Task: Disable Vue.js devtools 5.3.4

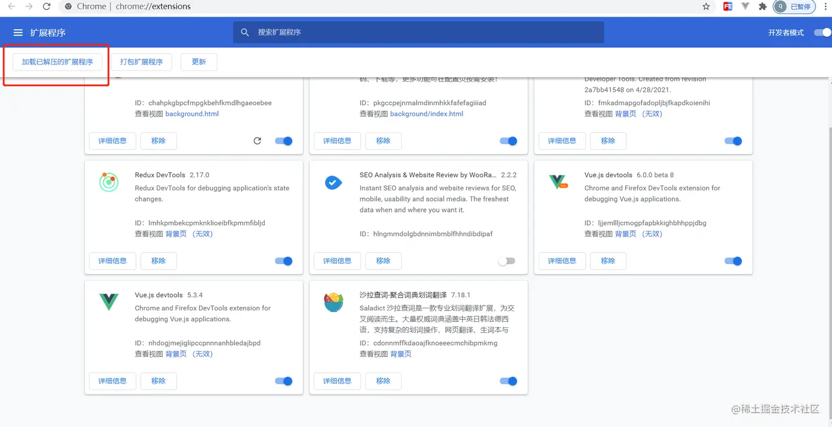Action: [283, 381]
